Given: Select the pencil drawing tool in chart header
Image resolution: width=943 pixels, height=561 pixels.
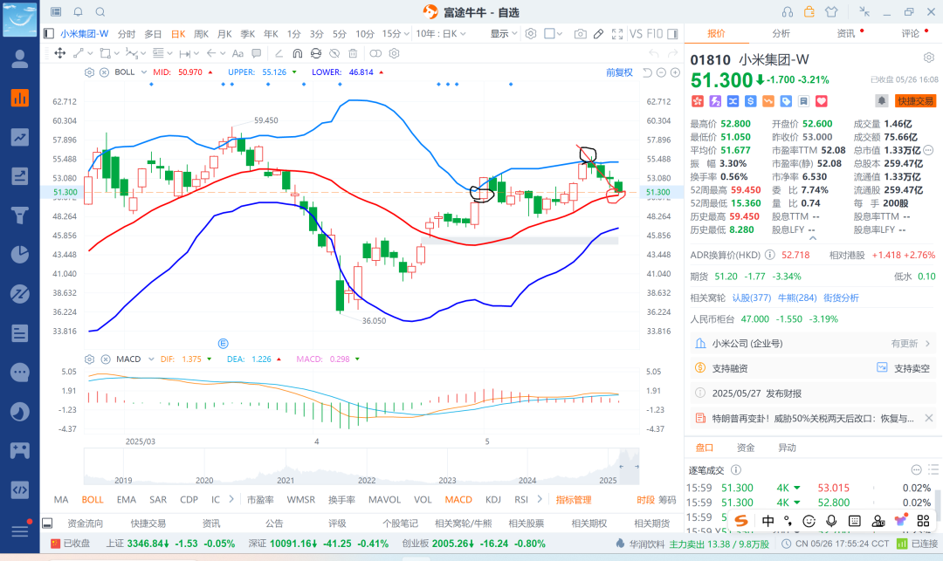Looking at the screenshot, I should pyautogui.click(x=598, y=34).
